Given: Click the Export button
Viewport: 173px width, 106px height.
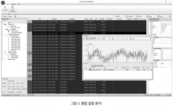Looking at the screenshot, I should pos(160,16).
